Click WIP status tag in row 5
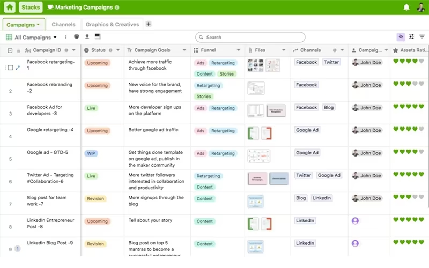The width and height of the screenshot is (429, 268). [x=91, y=153]
